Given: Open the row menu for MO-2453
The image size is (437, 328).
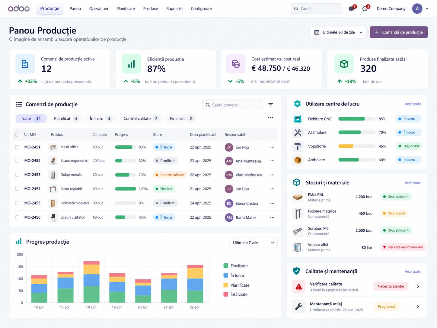Looking at the screenshot, I should point(272,175).
